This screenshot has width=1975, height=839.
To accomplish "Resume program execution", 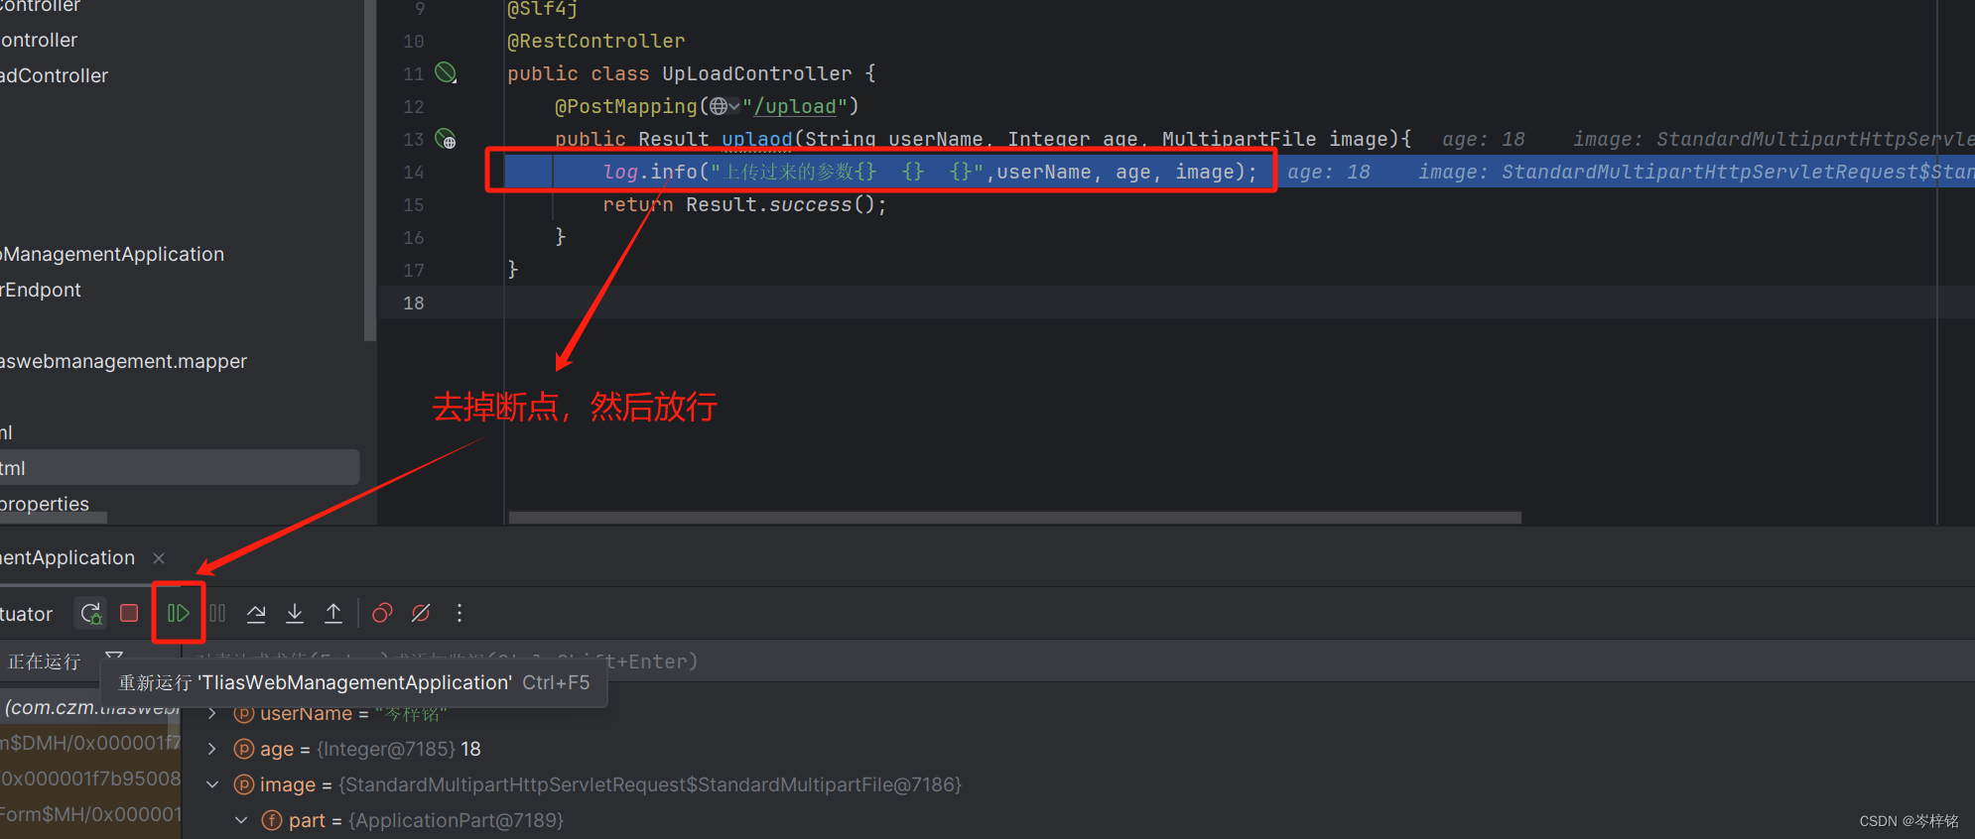I will coord(179,613).
